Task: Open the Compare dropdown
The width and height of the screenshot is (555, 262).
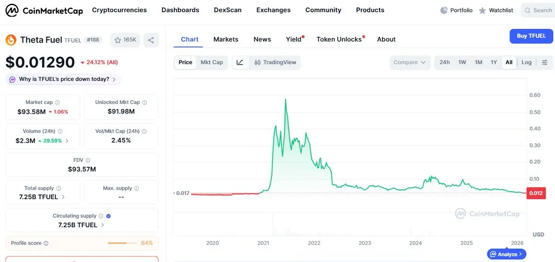Action: coord(409,62)
